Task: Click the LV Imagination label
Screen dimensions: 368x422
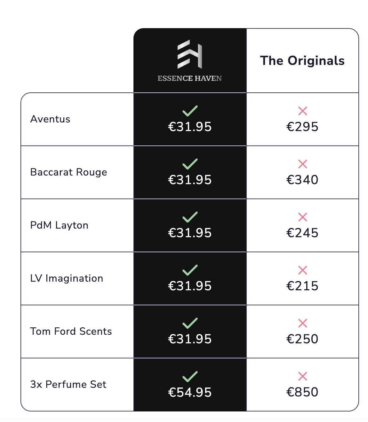Action: pyautogui.click(x=67, y=278)
